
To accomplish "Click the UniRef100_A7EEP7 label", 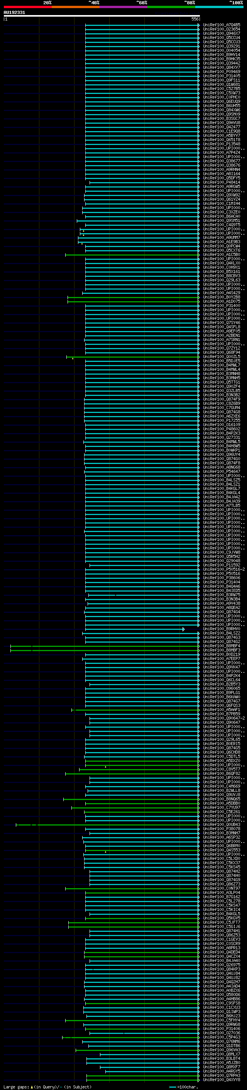I will [222, 658].
